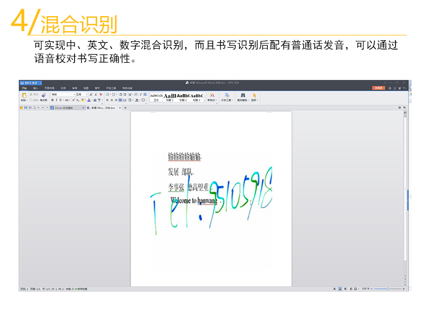
Task: Click the Find and Replace binoculars icon
Action: pos(243,95)
